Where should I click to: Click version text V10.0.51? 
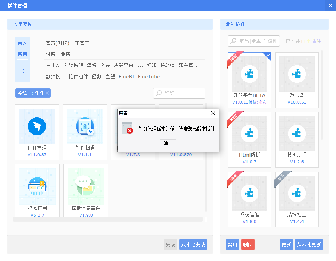coord(297,102)
